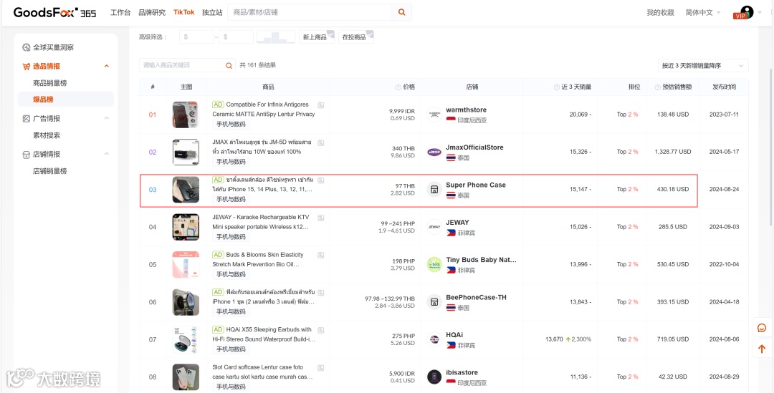Click the GoodsFox 365 logo
The image size is (774, 393).
54,12
